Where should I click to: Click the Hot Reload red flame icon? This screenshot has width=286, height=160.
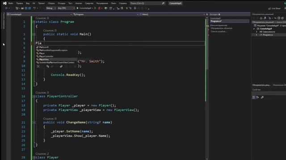pyautogui.click(x=99, y=8)
